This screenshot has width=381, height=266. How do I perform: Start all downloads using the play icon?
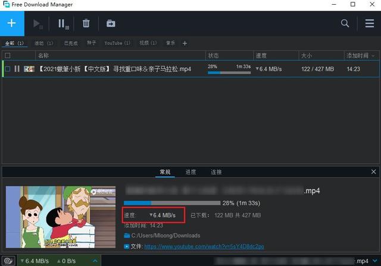point(38,24)
